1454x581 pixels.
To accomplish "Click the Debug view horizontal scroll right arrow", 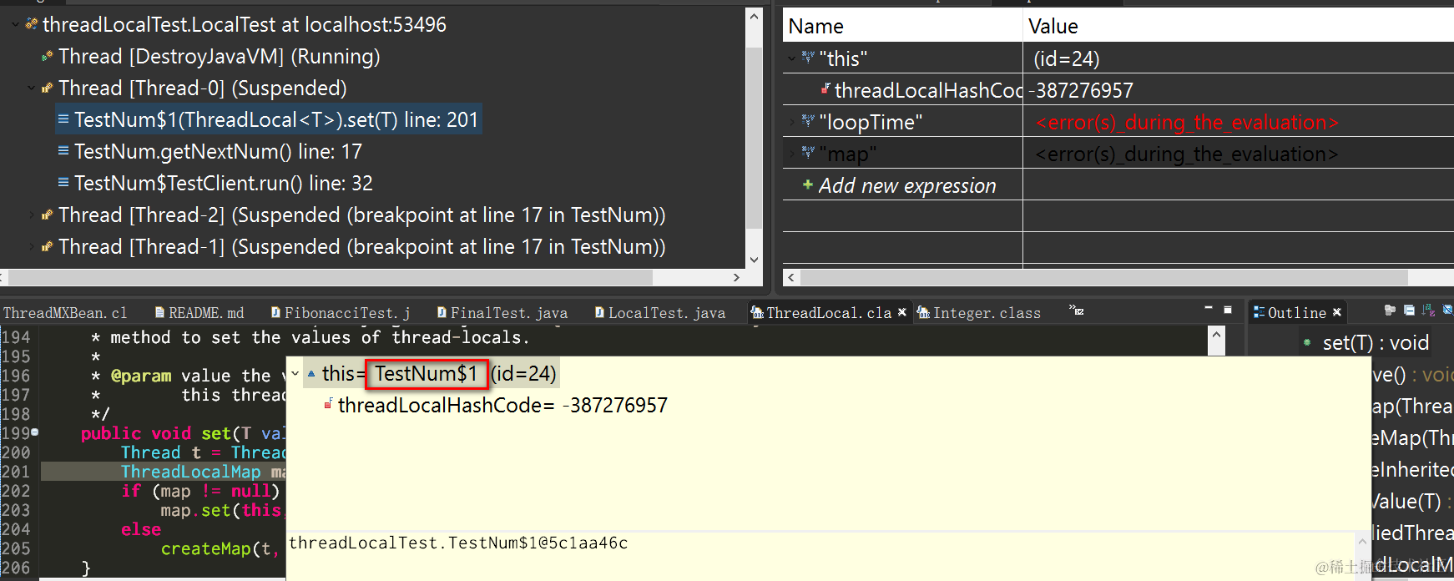I will pyautogui.click(x=736, y=277).
